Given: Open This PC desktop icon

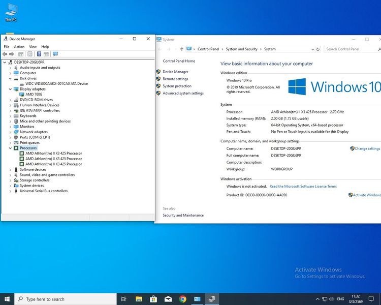Looking at the screenshot, I should 11,13.
